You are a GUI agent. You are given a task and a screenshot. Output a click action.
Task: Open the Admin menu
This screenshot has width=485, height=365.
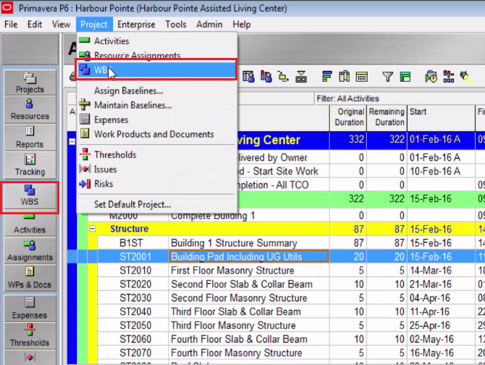pos(209,25)
